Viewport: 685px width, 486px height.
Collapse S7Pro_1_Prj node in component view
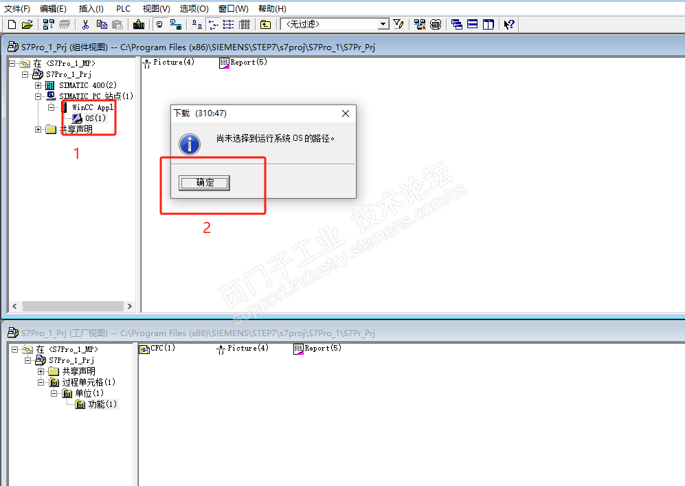(x=25, y=74)
